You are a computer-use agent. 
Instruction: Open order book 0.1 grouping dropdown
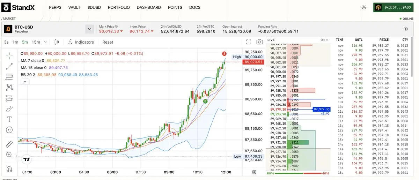[x=325, y=40]
